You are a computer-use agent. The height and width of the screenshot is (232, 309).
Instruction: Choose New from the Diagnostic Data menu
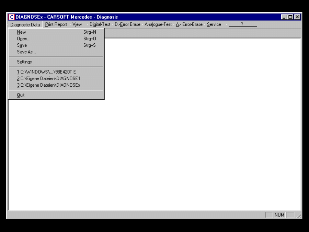pyautogui.click(x=21, y=32)
